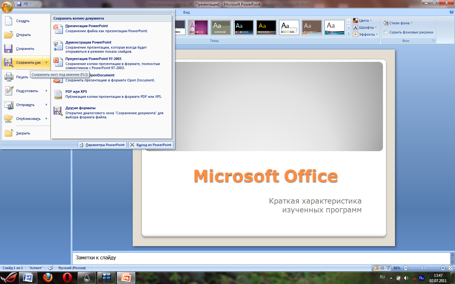Expand the full themes gallery
The image size is (455, 284).
coord(349,34)
